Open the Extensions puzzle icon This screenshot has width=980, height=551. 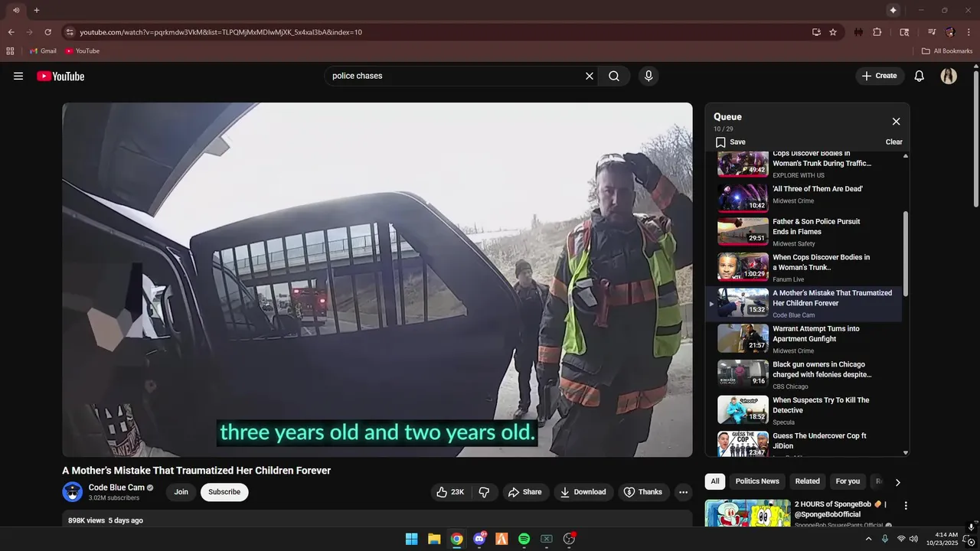tap(877, 32)
